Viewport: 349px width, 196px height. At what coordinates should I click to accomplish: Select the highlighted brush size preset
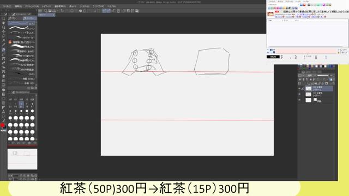(x=21, y=105)
